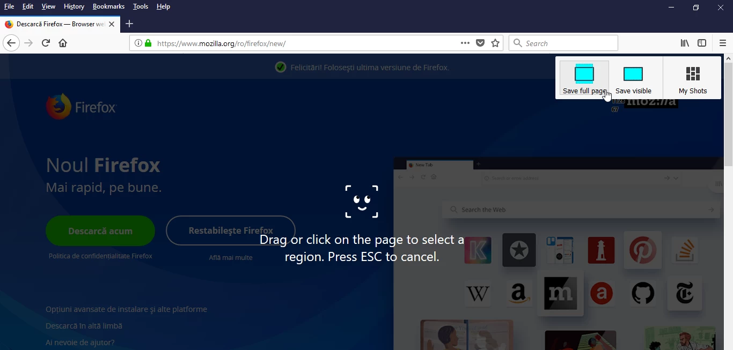Image resolution: width=733 pixels, height=350 pixels.
Task: Toggle the sidebars panel icon
Action: click(702, 43)
